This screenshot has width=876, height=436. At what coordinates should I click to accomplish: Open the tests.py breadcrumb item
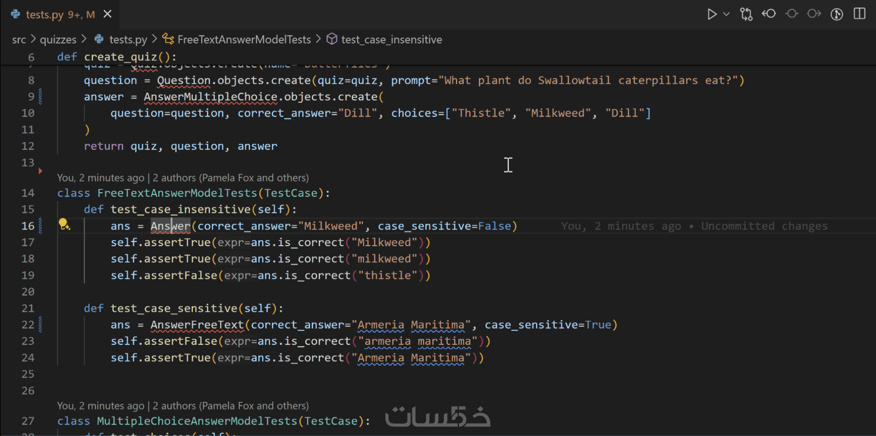[128, 39]
